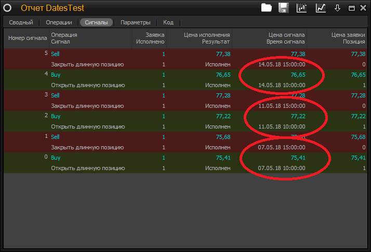Select the Сигналы tab
This screenshot has height=252, width=371.
click(96, 22)
